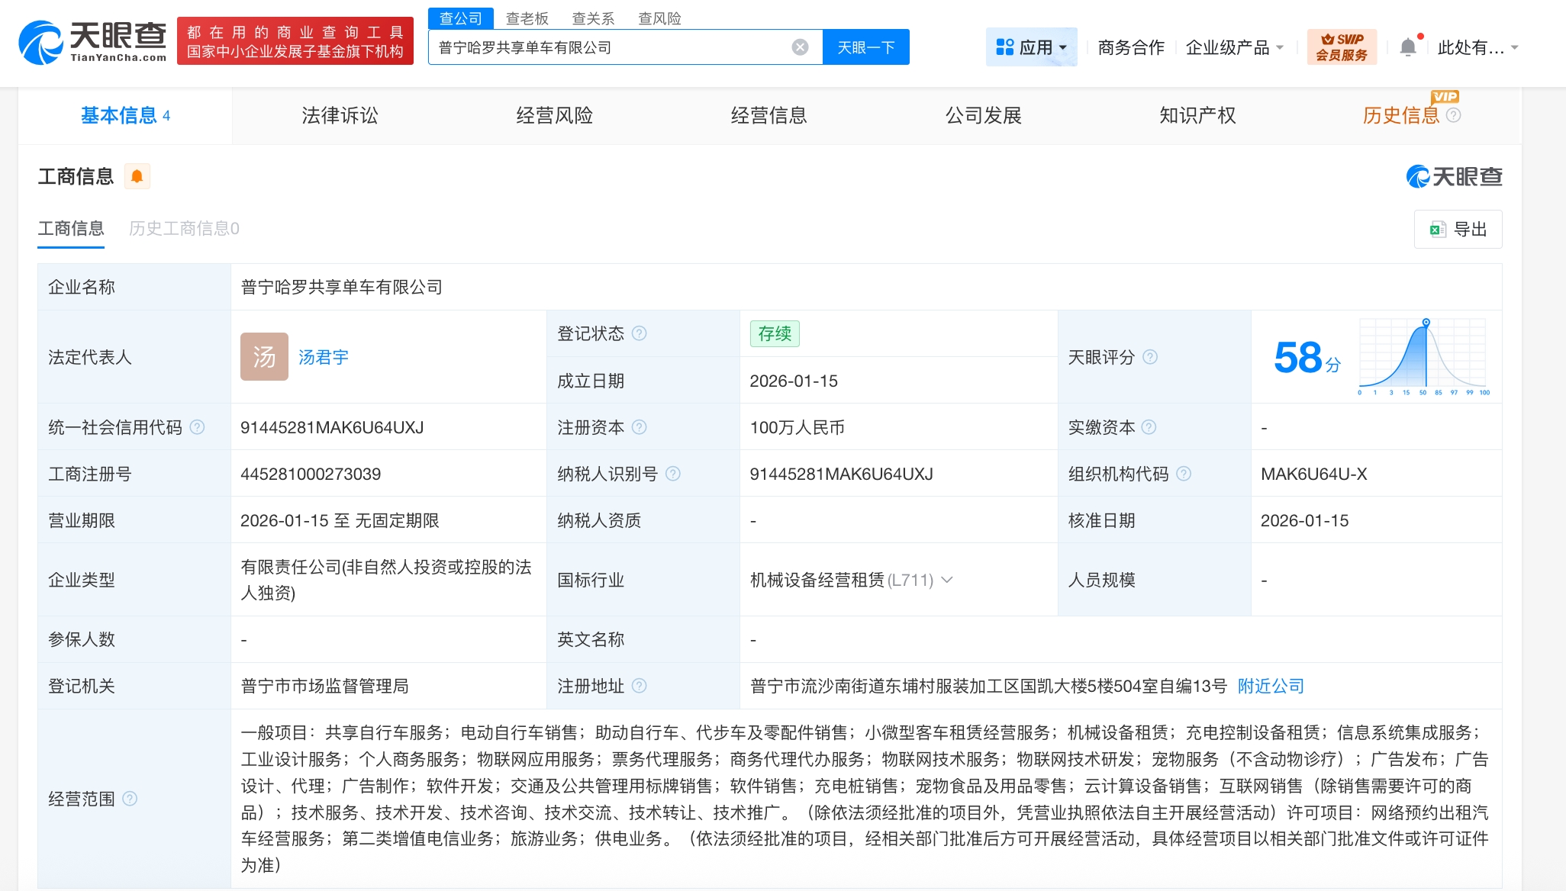
Task: Click the SVIP 会员服务 badge
Action: [1342, 47]
